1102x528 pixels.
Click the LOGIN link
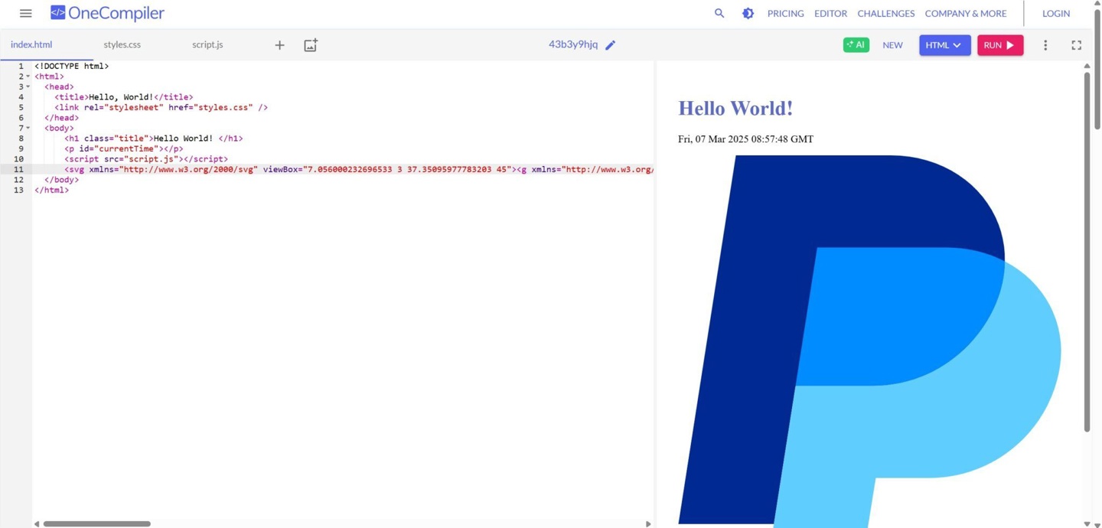(1056, 13)
